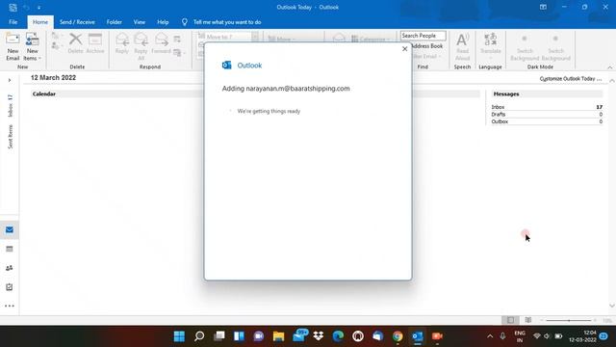Click the Forward ribbon icon
The height and width of the screenshot is (347, 616).
pyautogui.click(x=161, y=43)
